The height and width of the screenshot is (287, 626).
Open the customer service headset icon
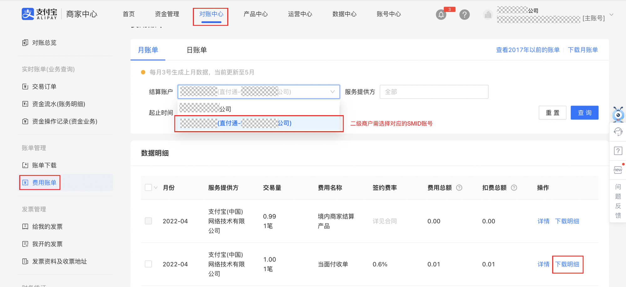point(618,131)
